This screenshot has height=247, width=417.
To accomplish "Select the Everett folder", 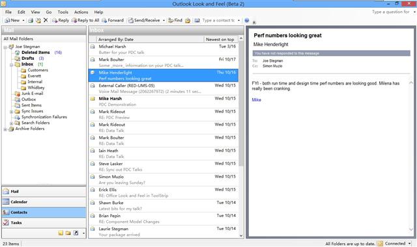I will tap(35, 76).
